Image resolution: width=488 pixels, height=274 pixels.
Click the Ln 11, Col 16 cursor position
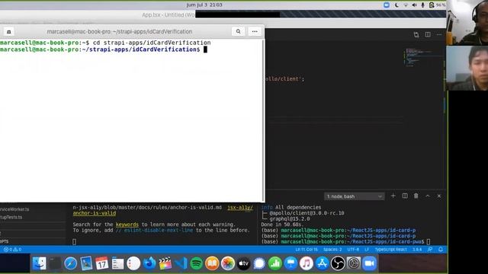pos(307,250)
